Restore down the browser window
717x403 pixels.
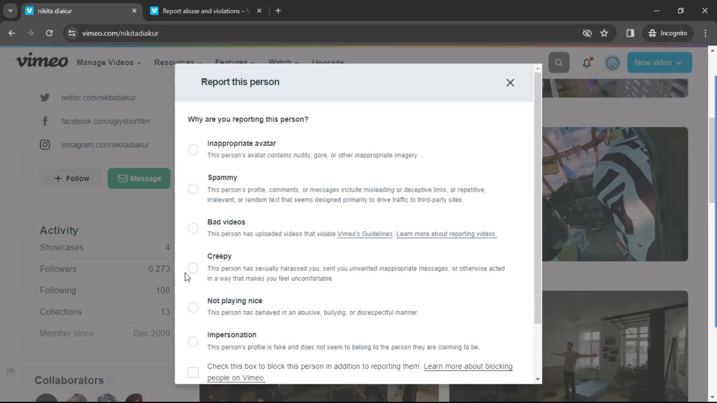pyautogui.click(x=681, y=11)
